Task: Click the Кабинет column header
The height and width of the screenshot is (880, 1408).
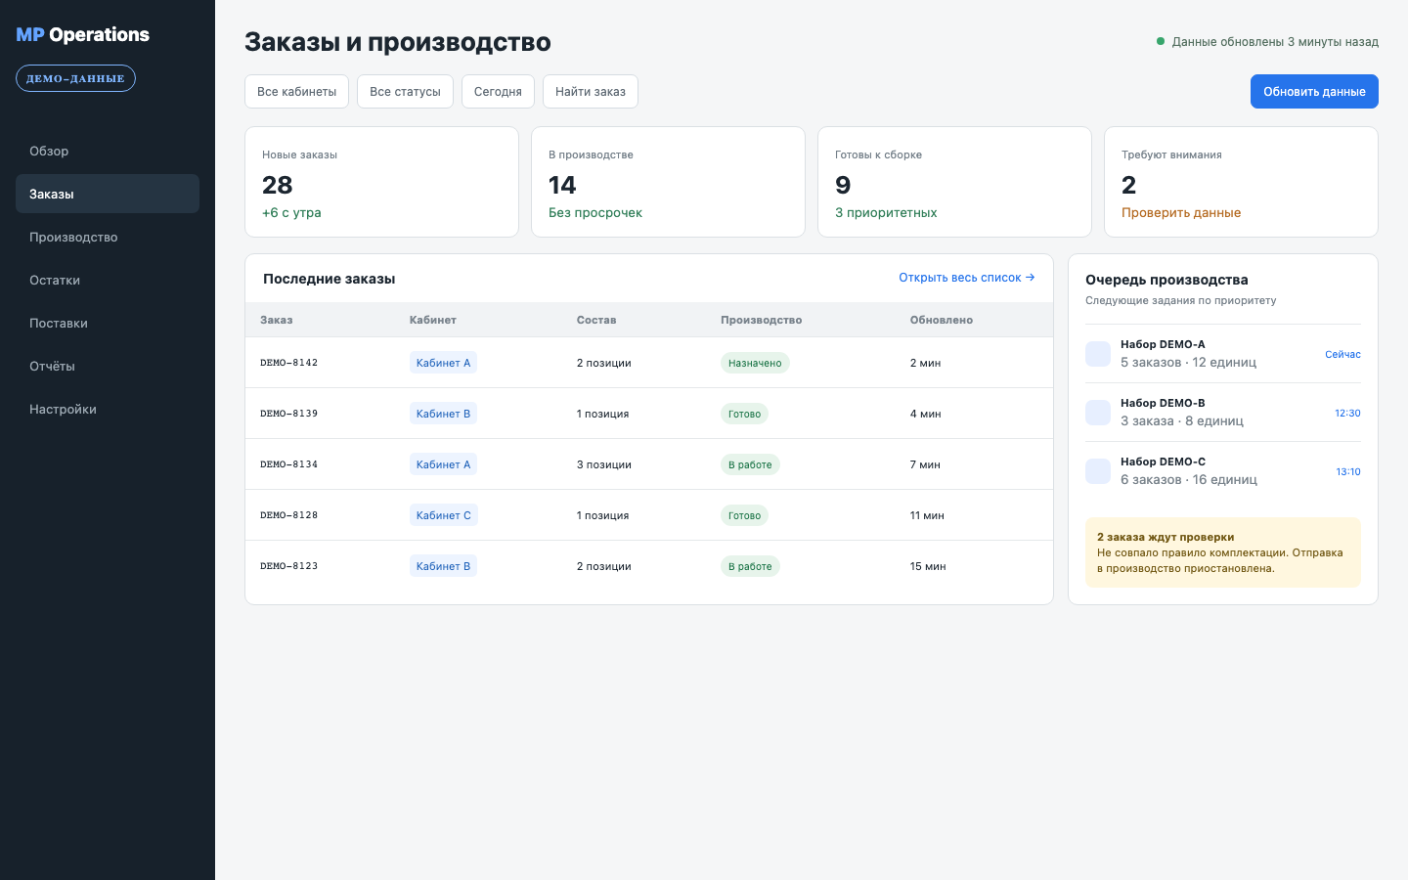Action: tap(433, 320)
